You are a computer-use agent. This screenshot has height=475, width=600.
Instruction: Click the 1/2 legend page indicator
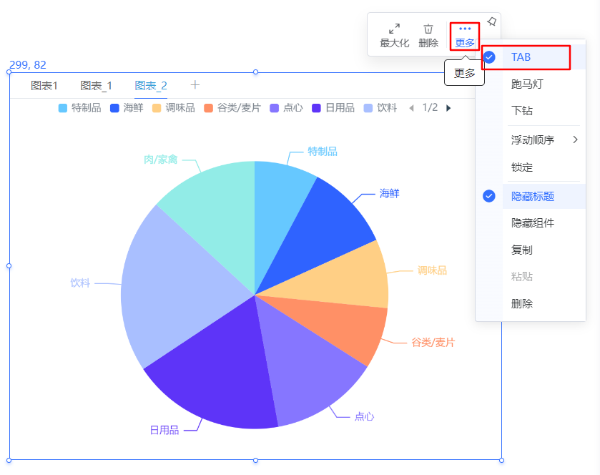tap(430, 107)
